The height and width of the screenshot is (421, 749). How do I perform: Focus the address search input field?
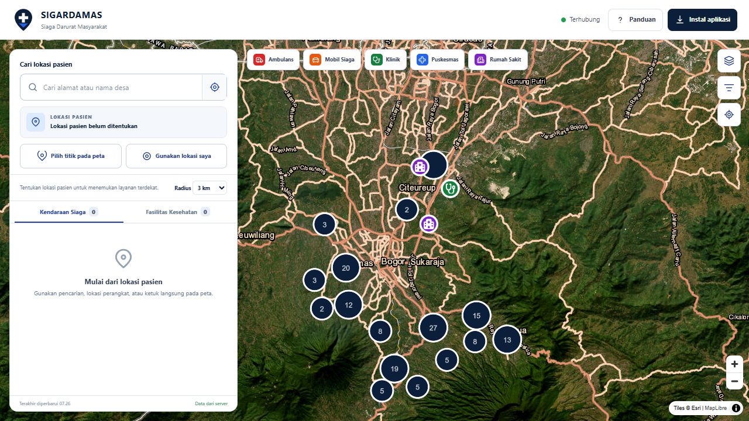112,87
